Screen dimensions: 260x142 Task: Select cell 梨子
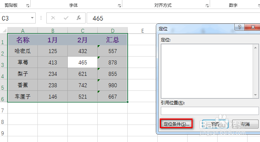coord(23,74)
